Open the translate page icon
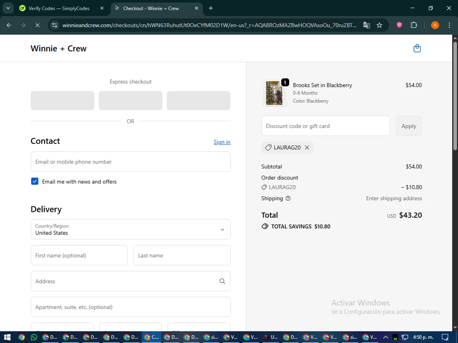This screenshot has width=458, height=343. [367, 25]
